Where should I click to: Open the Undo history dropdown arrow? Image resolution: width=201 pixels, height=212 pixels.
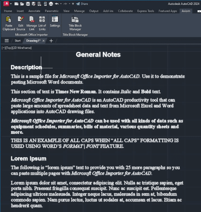[x=61, y=4]
